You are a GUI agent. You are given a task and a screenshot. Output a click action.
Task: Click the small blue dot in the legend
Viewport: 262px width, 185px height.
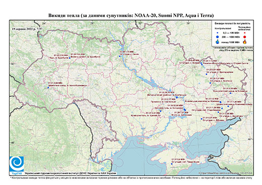218,33
